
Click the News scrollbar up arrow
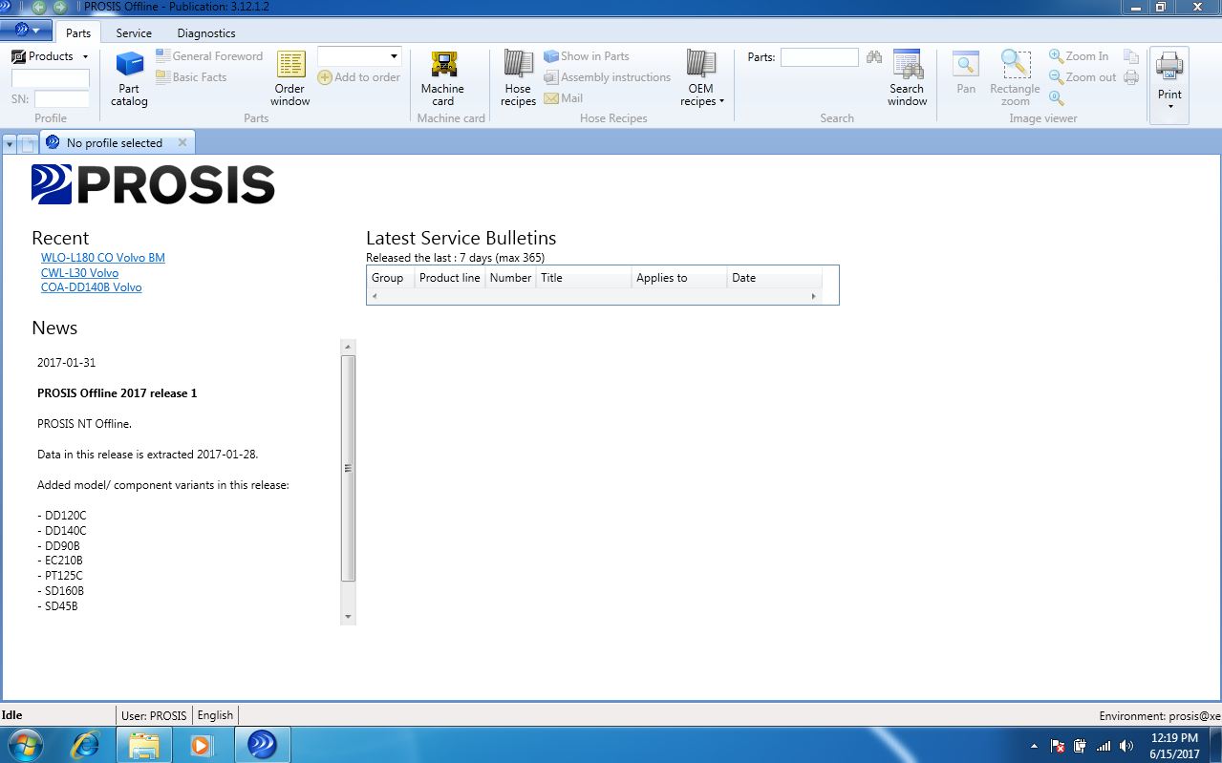click(x=348, y=346)
